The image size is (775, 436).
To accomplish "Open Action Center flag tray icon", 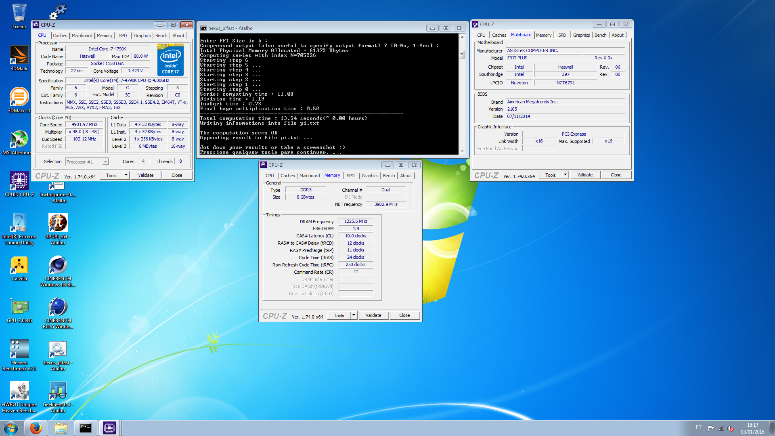I will tap(711, 428).
